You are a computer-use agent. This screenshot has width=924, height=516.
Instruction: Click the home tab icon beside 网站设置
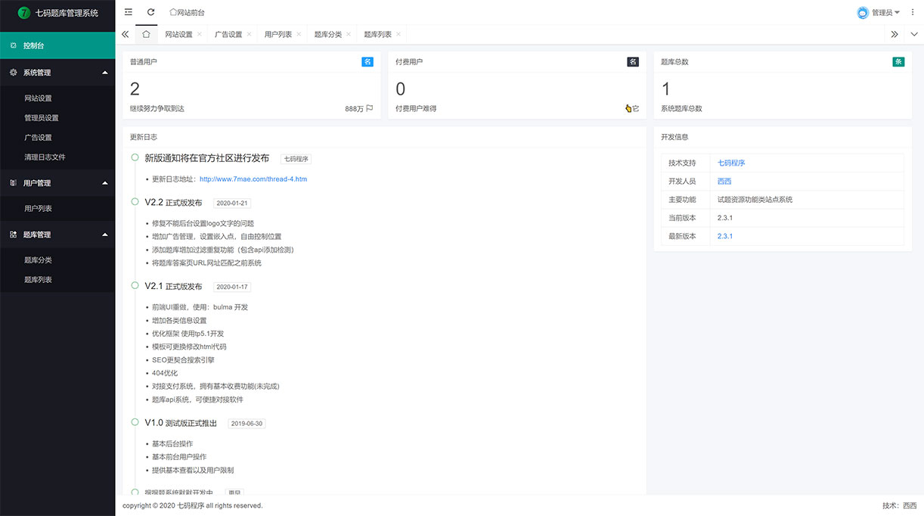click(146, 34)
